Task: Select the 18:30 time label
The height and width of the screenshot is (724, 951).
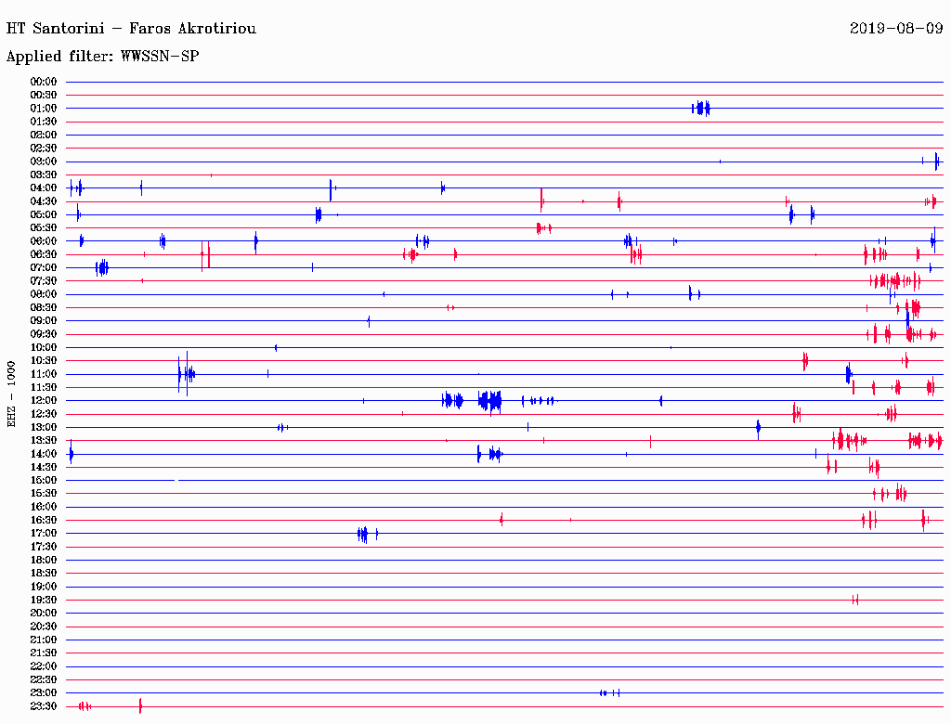Action: pyautogui.click(x=44, y=573)
